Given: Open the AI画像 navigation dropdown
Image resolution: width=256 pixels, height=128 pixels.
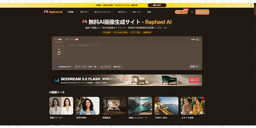Looking at the screenshot, I should pyautogui.click(x=71, y=12).
